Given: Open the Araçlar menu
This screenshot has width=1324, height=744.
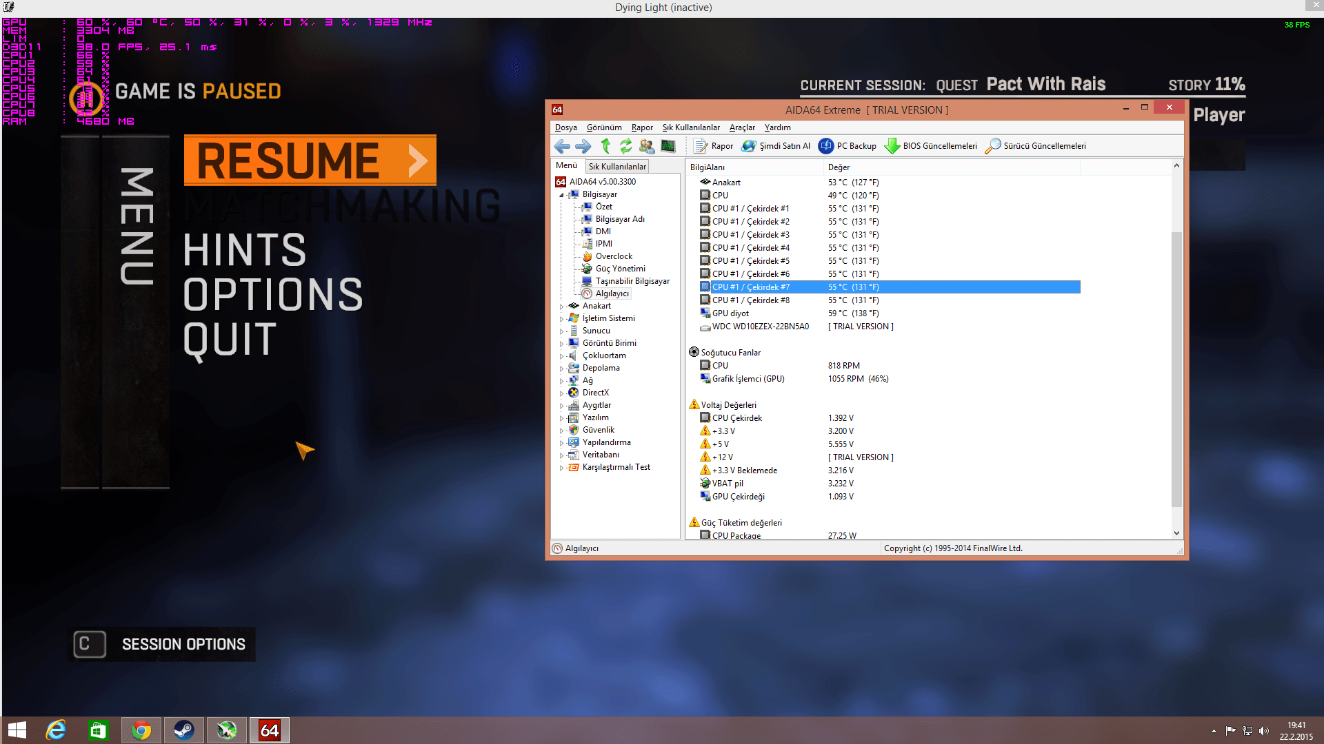Looking at the screenshot, I should (x=742, y=127).
